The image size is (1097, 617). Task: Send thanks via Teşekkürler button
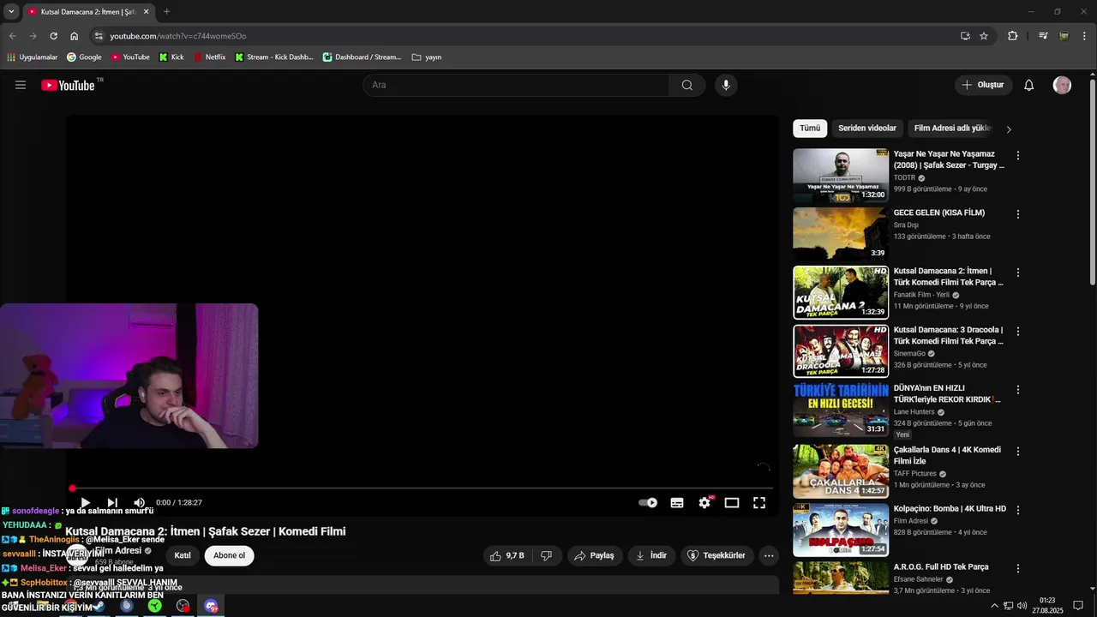(x=717, y=555)
